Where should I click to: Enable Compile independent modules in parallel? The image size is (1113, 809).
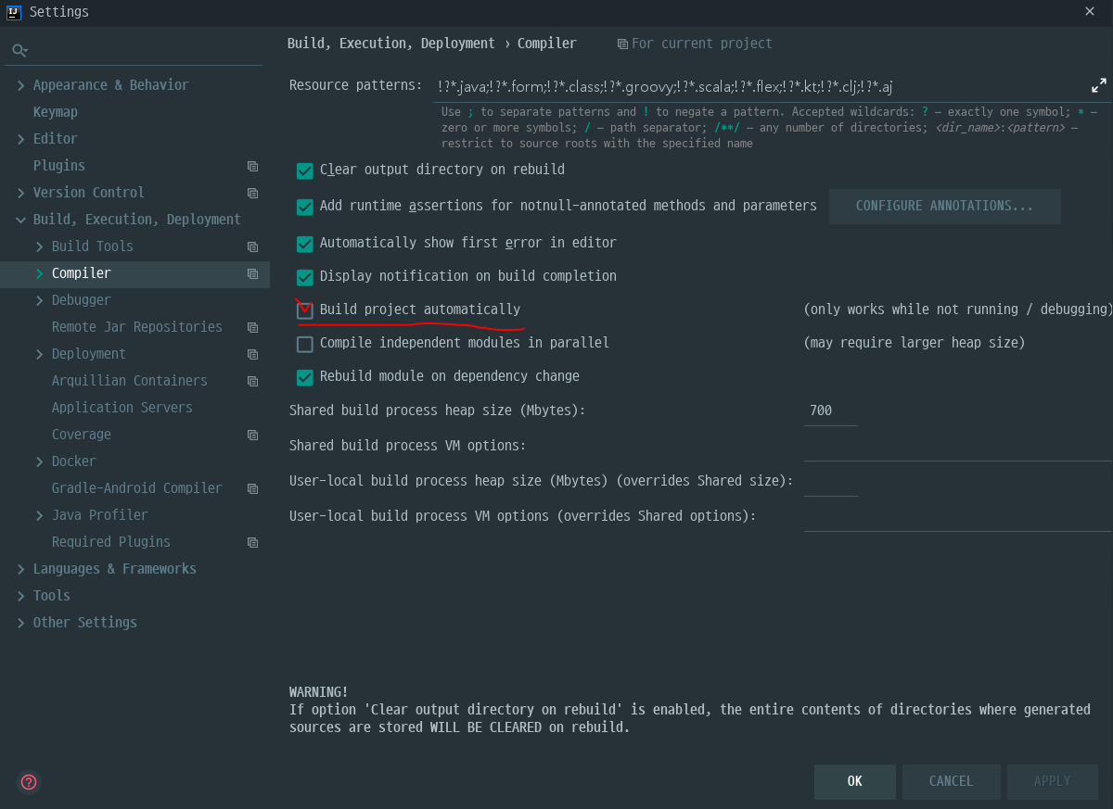tap(304, 344)
